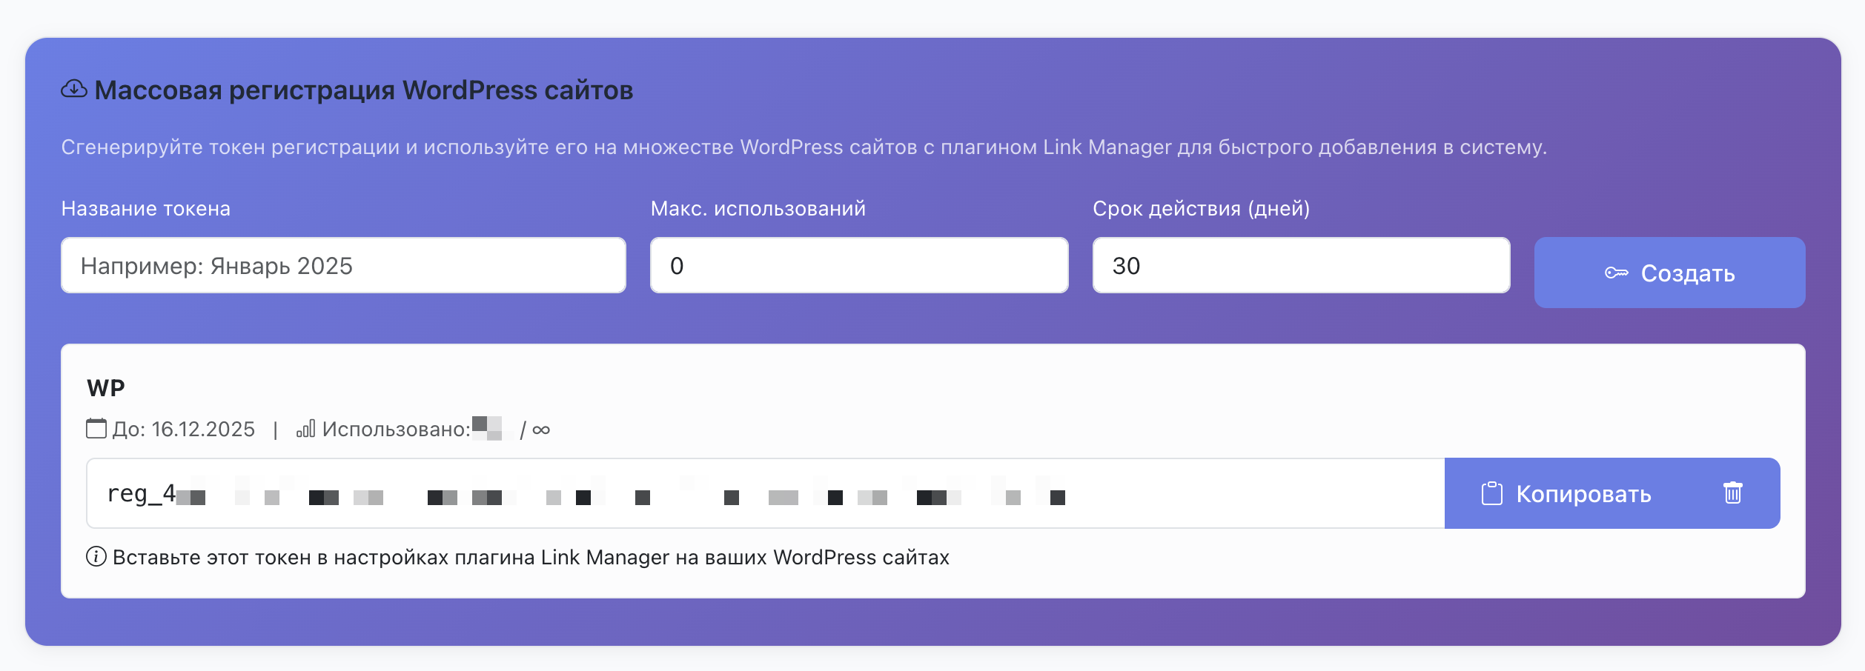
Task: Click the calendar icon before the expiry date
Action: 96,428
